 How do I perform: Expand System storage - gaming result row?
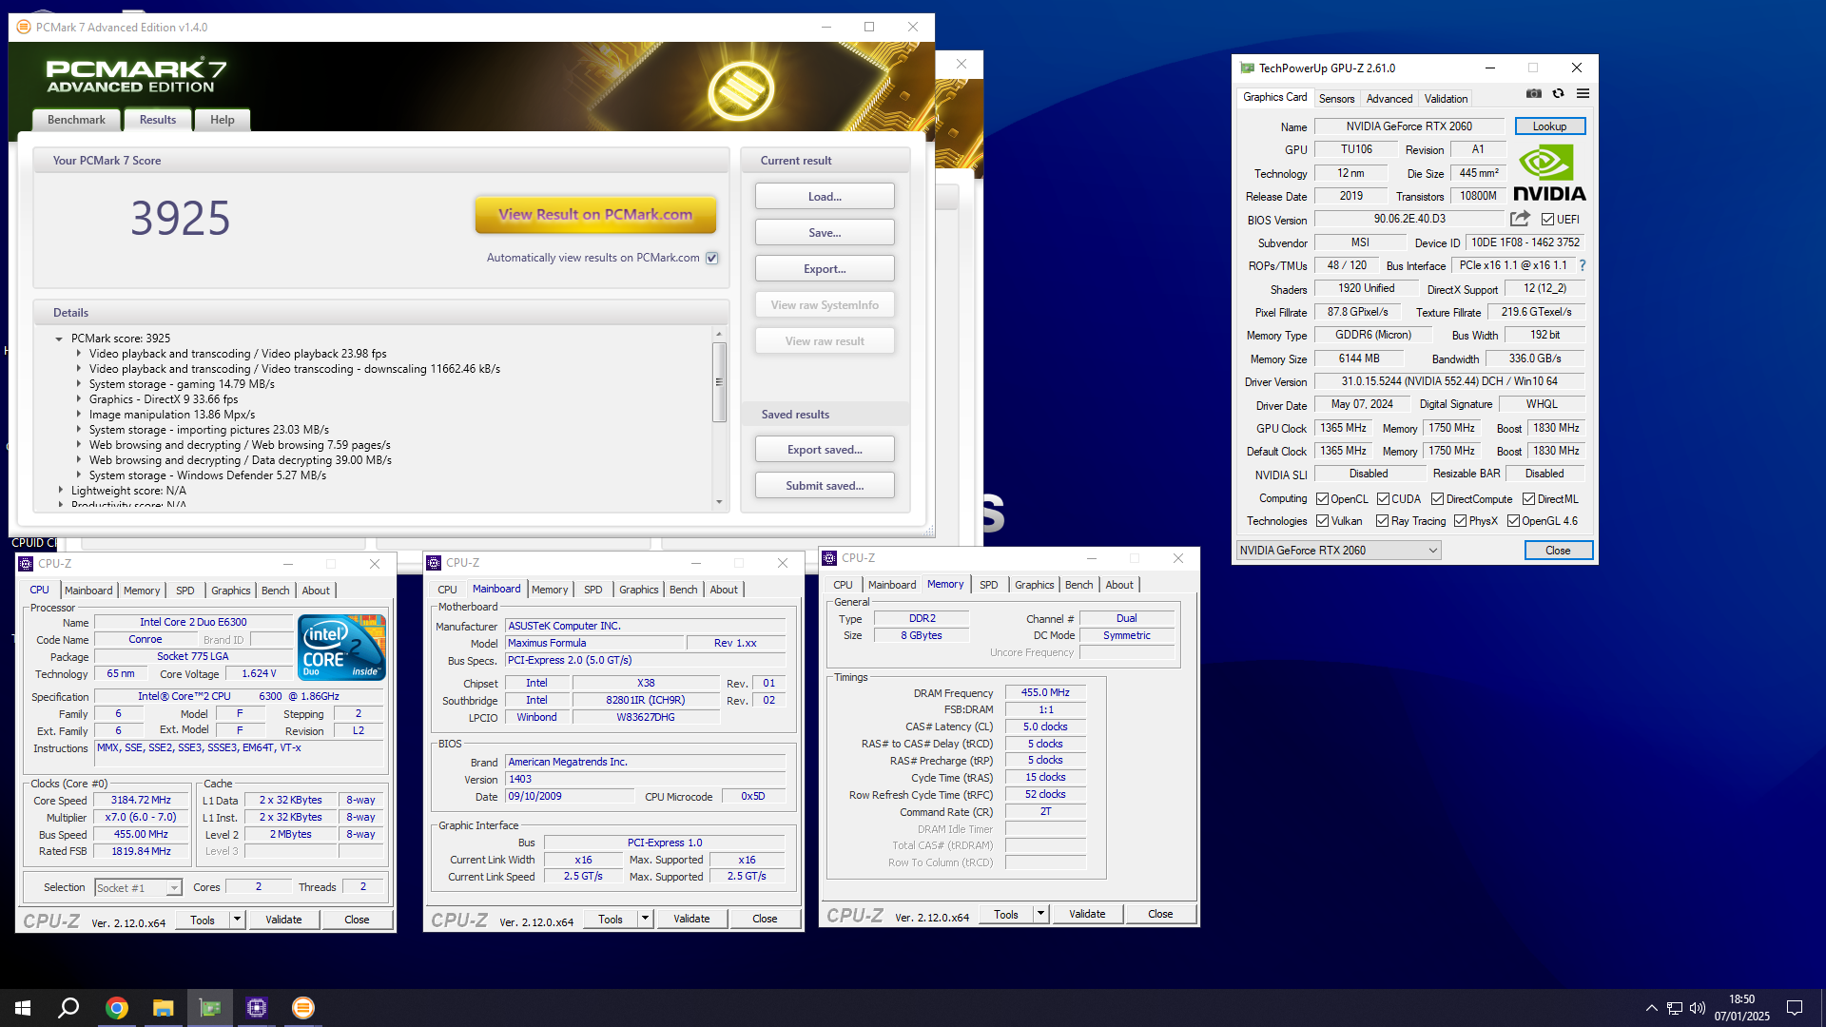[79, 384]
